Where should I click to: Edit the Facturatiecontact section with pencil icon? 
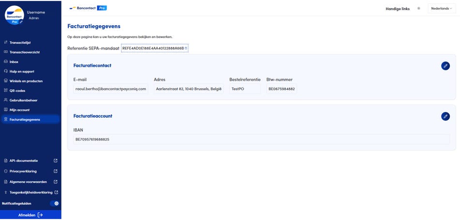[445, 66]
